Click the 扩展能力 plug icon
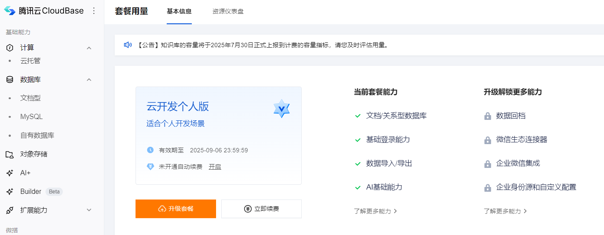Viewport: 604px width, 235px height. coord(10,210)
